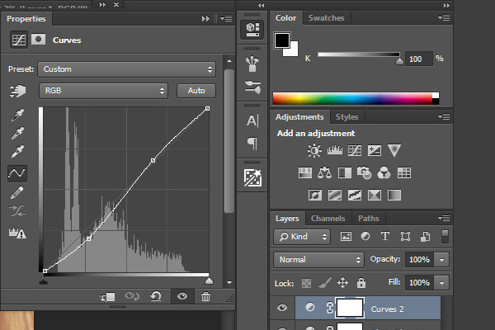The image size is (495, 330).
Task: Add a Hue/Saturation adjustment
Action: [305, 173]
